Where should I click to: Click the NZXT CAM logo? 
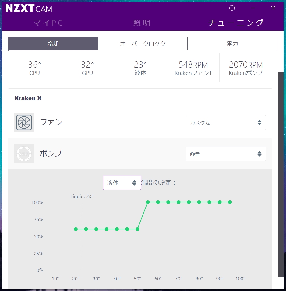point(29,8)
